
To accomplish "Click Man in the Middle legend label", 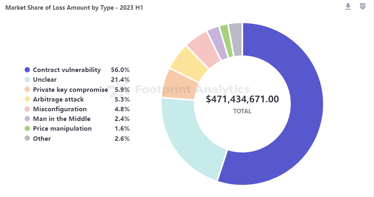I will pyautogui.click(x=61, y=119).
